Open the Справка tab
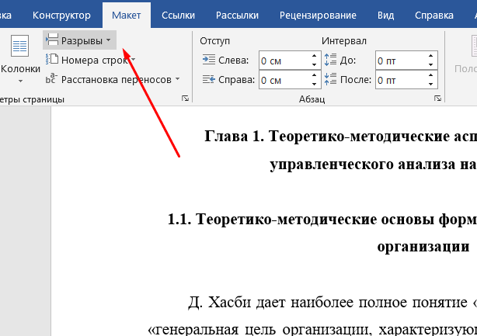The image size is (477, 336). click(434, 16)
